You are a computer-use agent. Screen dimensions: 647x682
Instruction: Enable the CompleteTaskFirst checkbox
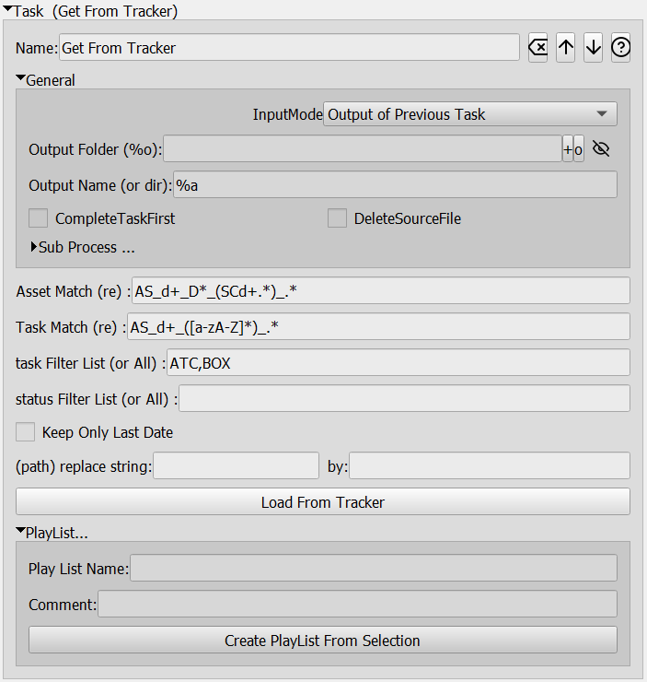[x=38, y=218]
